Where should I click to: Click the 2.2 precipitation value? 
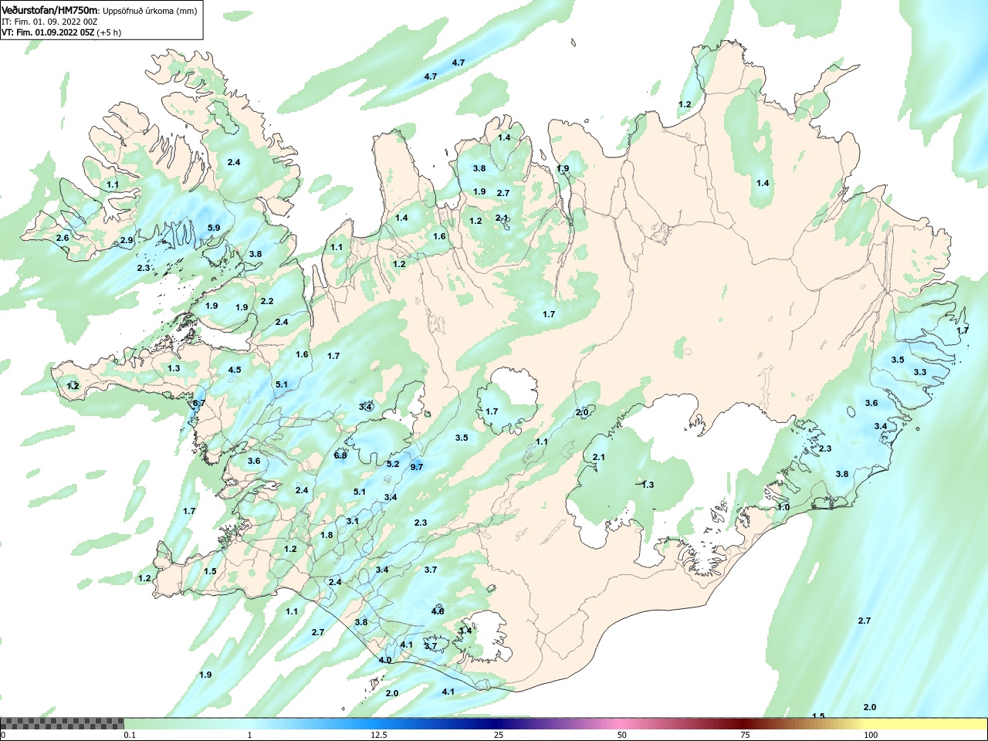267,301
